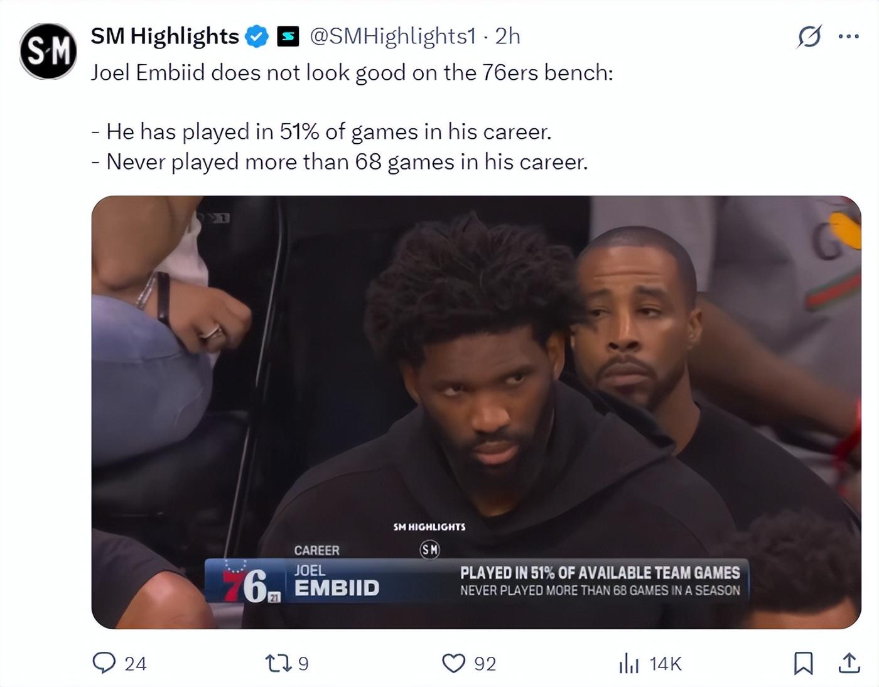Image resolution: width=879 pixels, height=687 pixels.
Task: Click the 92 likes count
Action: pyautogui.click(x=485, y=664)
